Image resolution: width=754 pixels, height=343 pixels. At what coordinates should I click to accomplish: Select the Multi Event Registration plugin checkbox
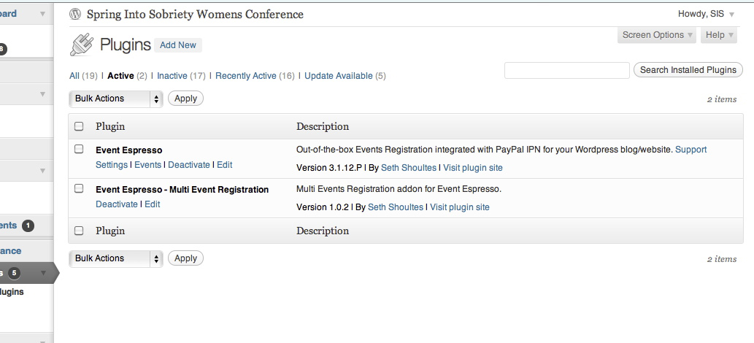pyautogui.click(x=79, y=188)
